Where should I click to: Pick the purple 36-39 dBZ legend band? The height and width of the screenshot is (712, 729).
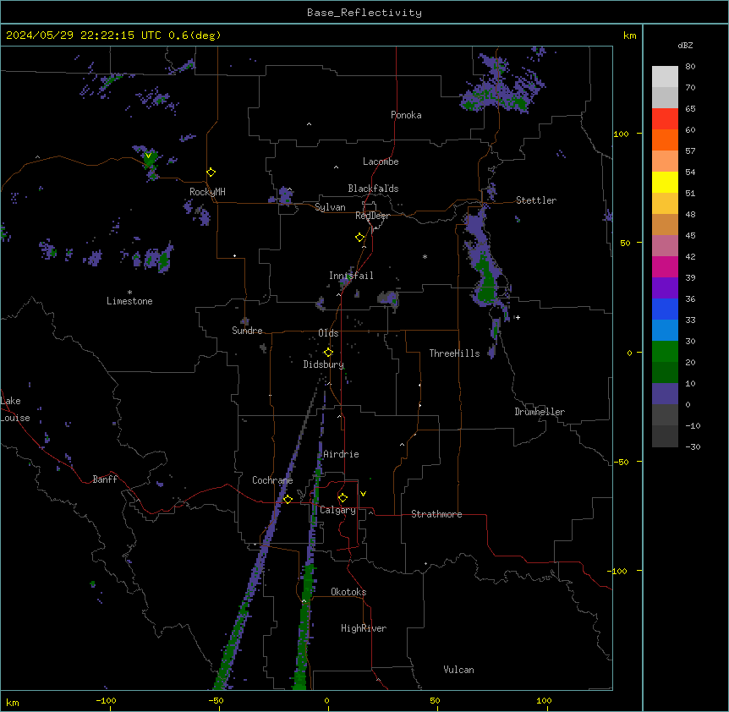[665, 288]
